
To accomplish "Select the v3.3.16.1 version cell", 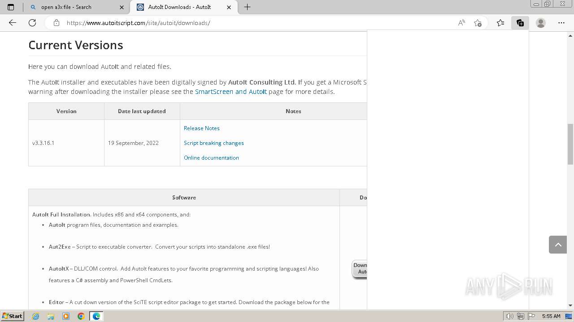I will pos(66,143).
